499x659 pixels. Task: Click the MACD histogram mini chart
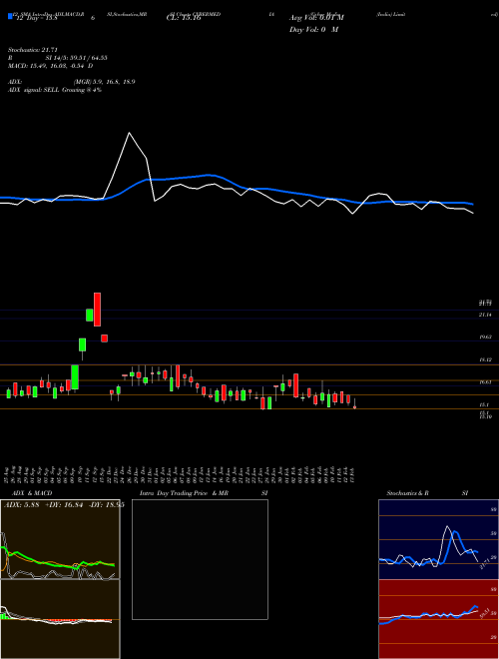click(x=60, y=619)
